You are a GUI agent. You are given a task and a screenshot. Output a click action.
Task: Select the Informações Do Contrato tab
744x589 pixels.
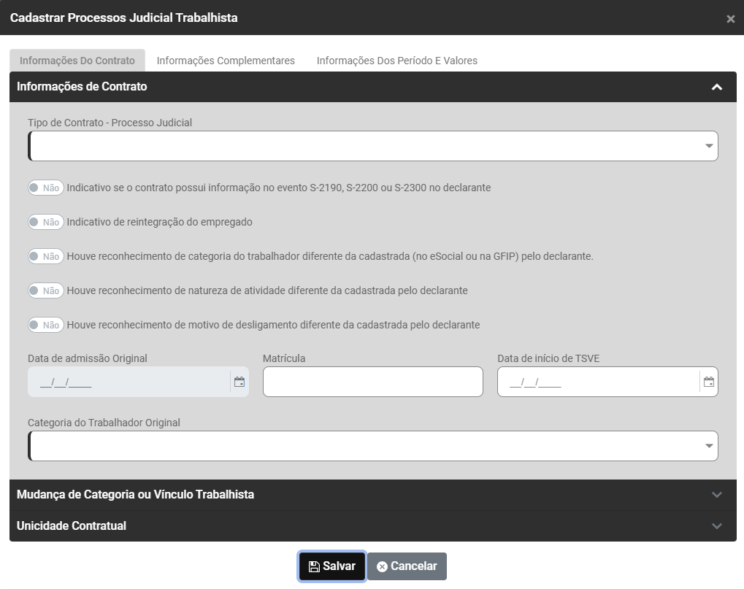(x=77, y=61)
